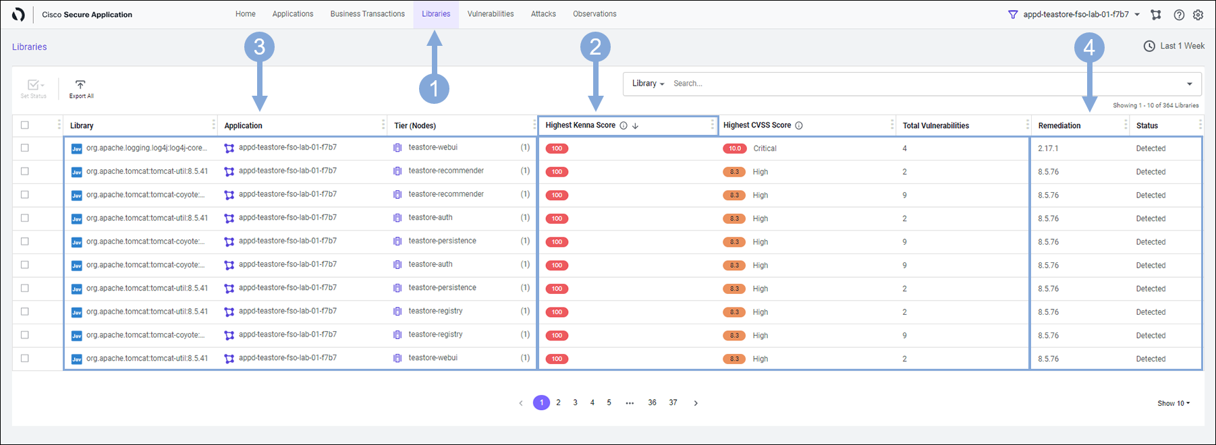
Task: Click the Last 1 Week clock icon
Action: point(1149,46)
